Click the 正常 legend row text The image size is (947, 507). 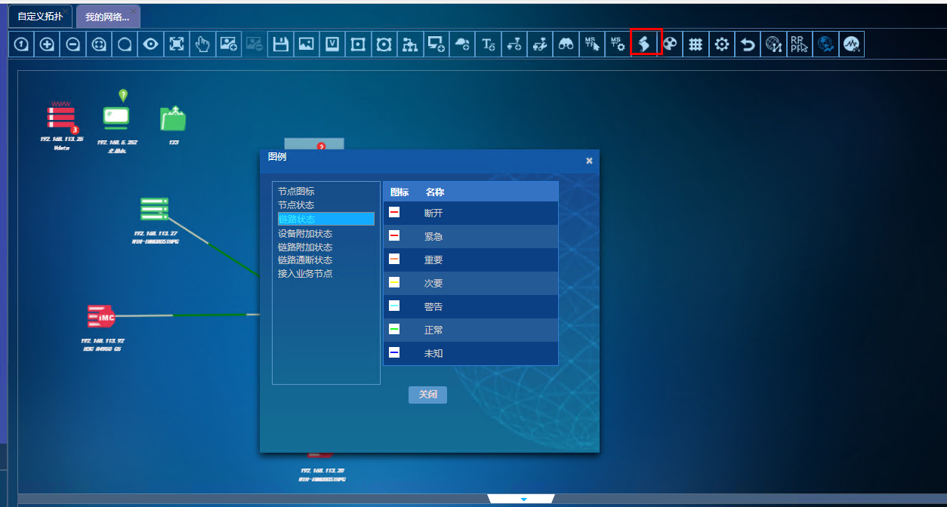(x=433, y=330)
